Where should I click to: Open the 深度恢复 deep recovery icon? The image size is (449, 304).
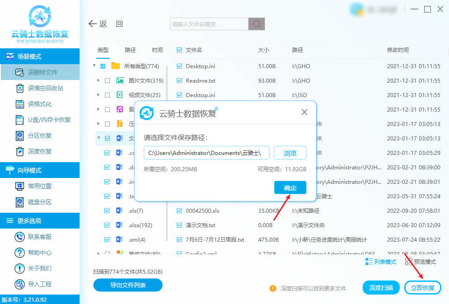pyautogui.click(x=19, y=151)
